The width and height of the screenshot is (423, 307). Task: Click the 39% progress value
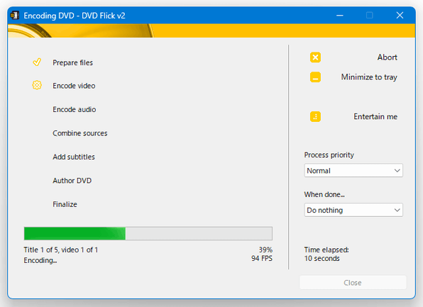pos(265,250)
